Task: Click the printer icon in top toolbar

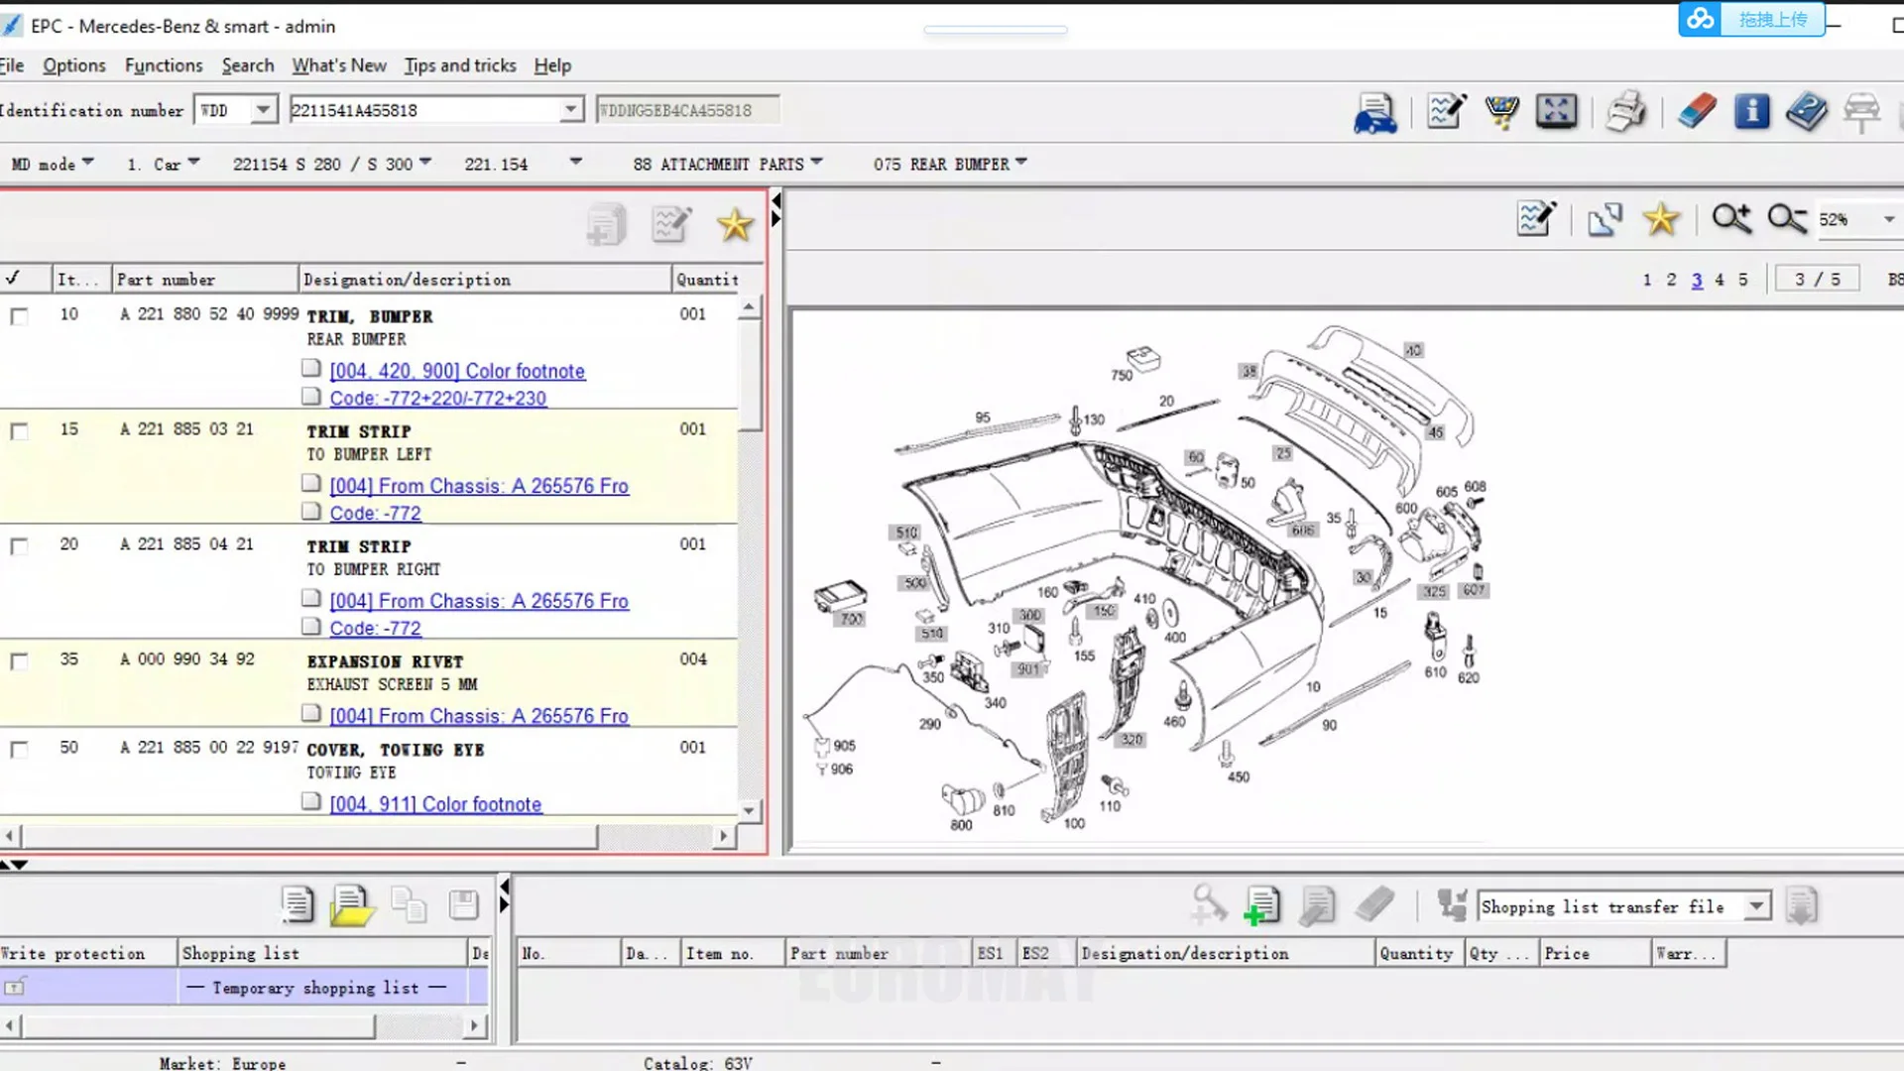Action: pos(1625,111)
